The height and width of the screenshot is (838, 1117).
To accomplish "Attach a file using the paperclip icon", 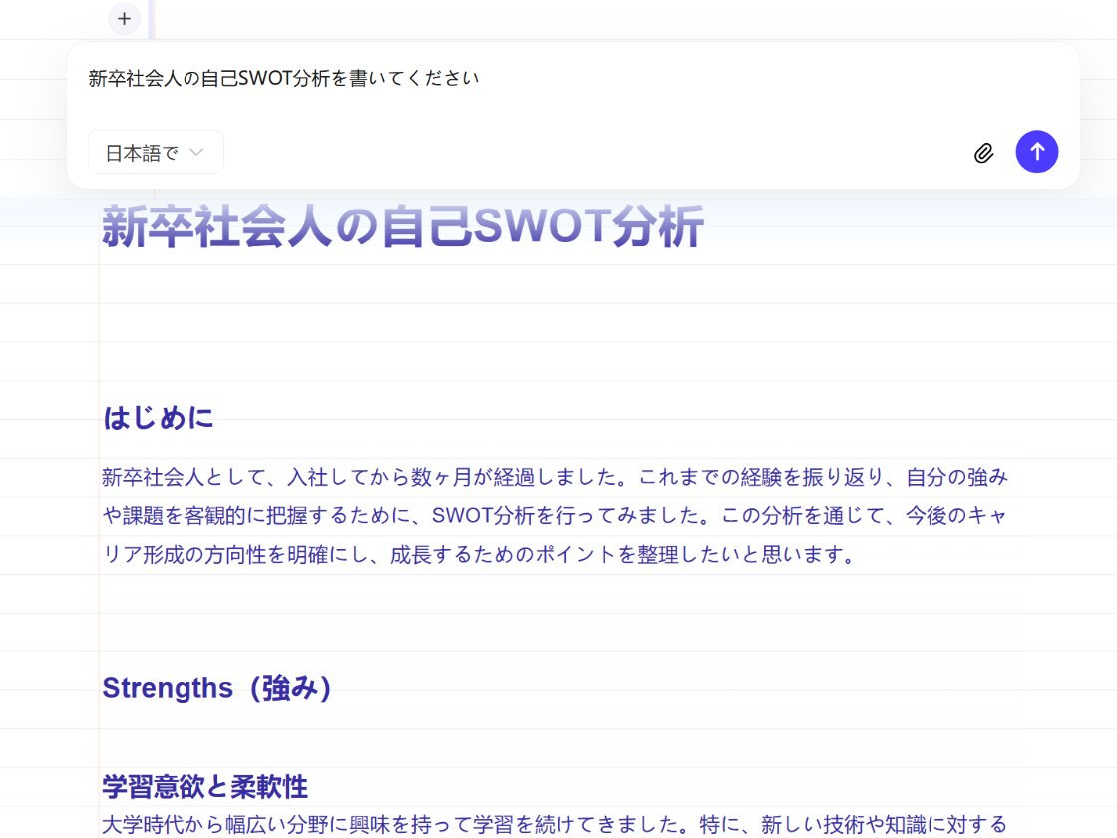I will point(984,152).
